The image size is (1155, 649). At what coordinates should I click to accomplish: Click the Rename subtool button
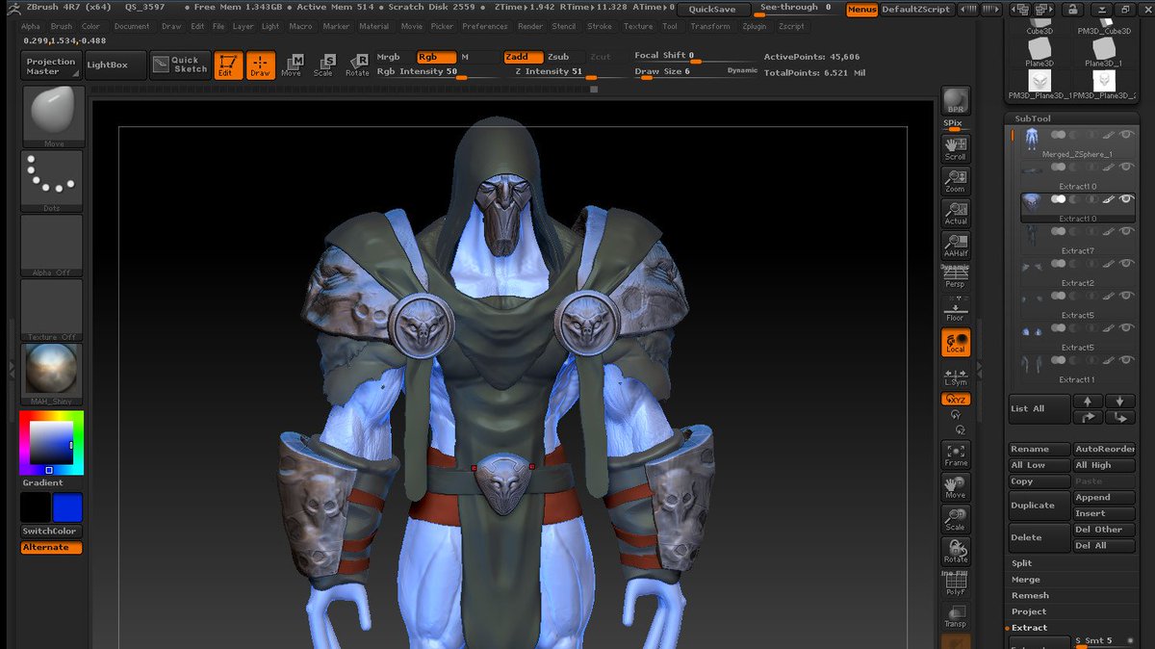coord(1039,450)
